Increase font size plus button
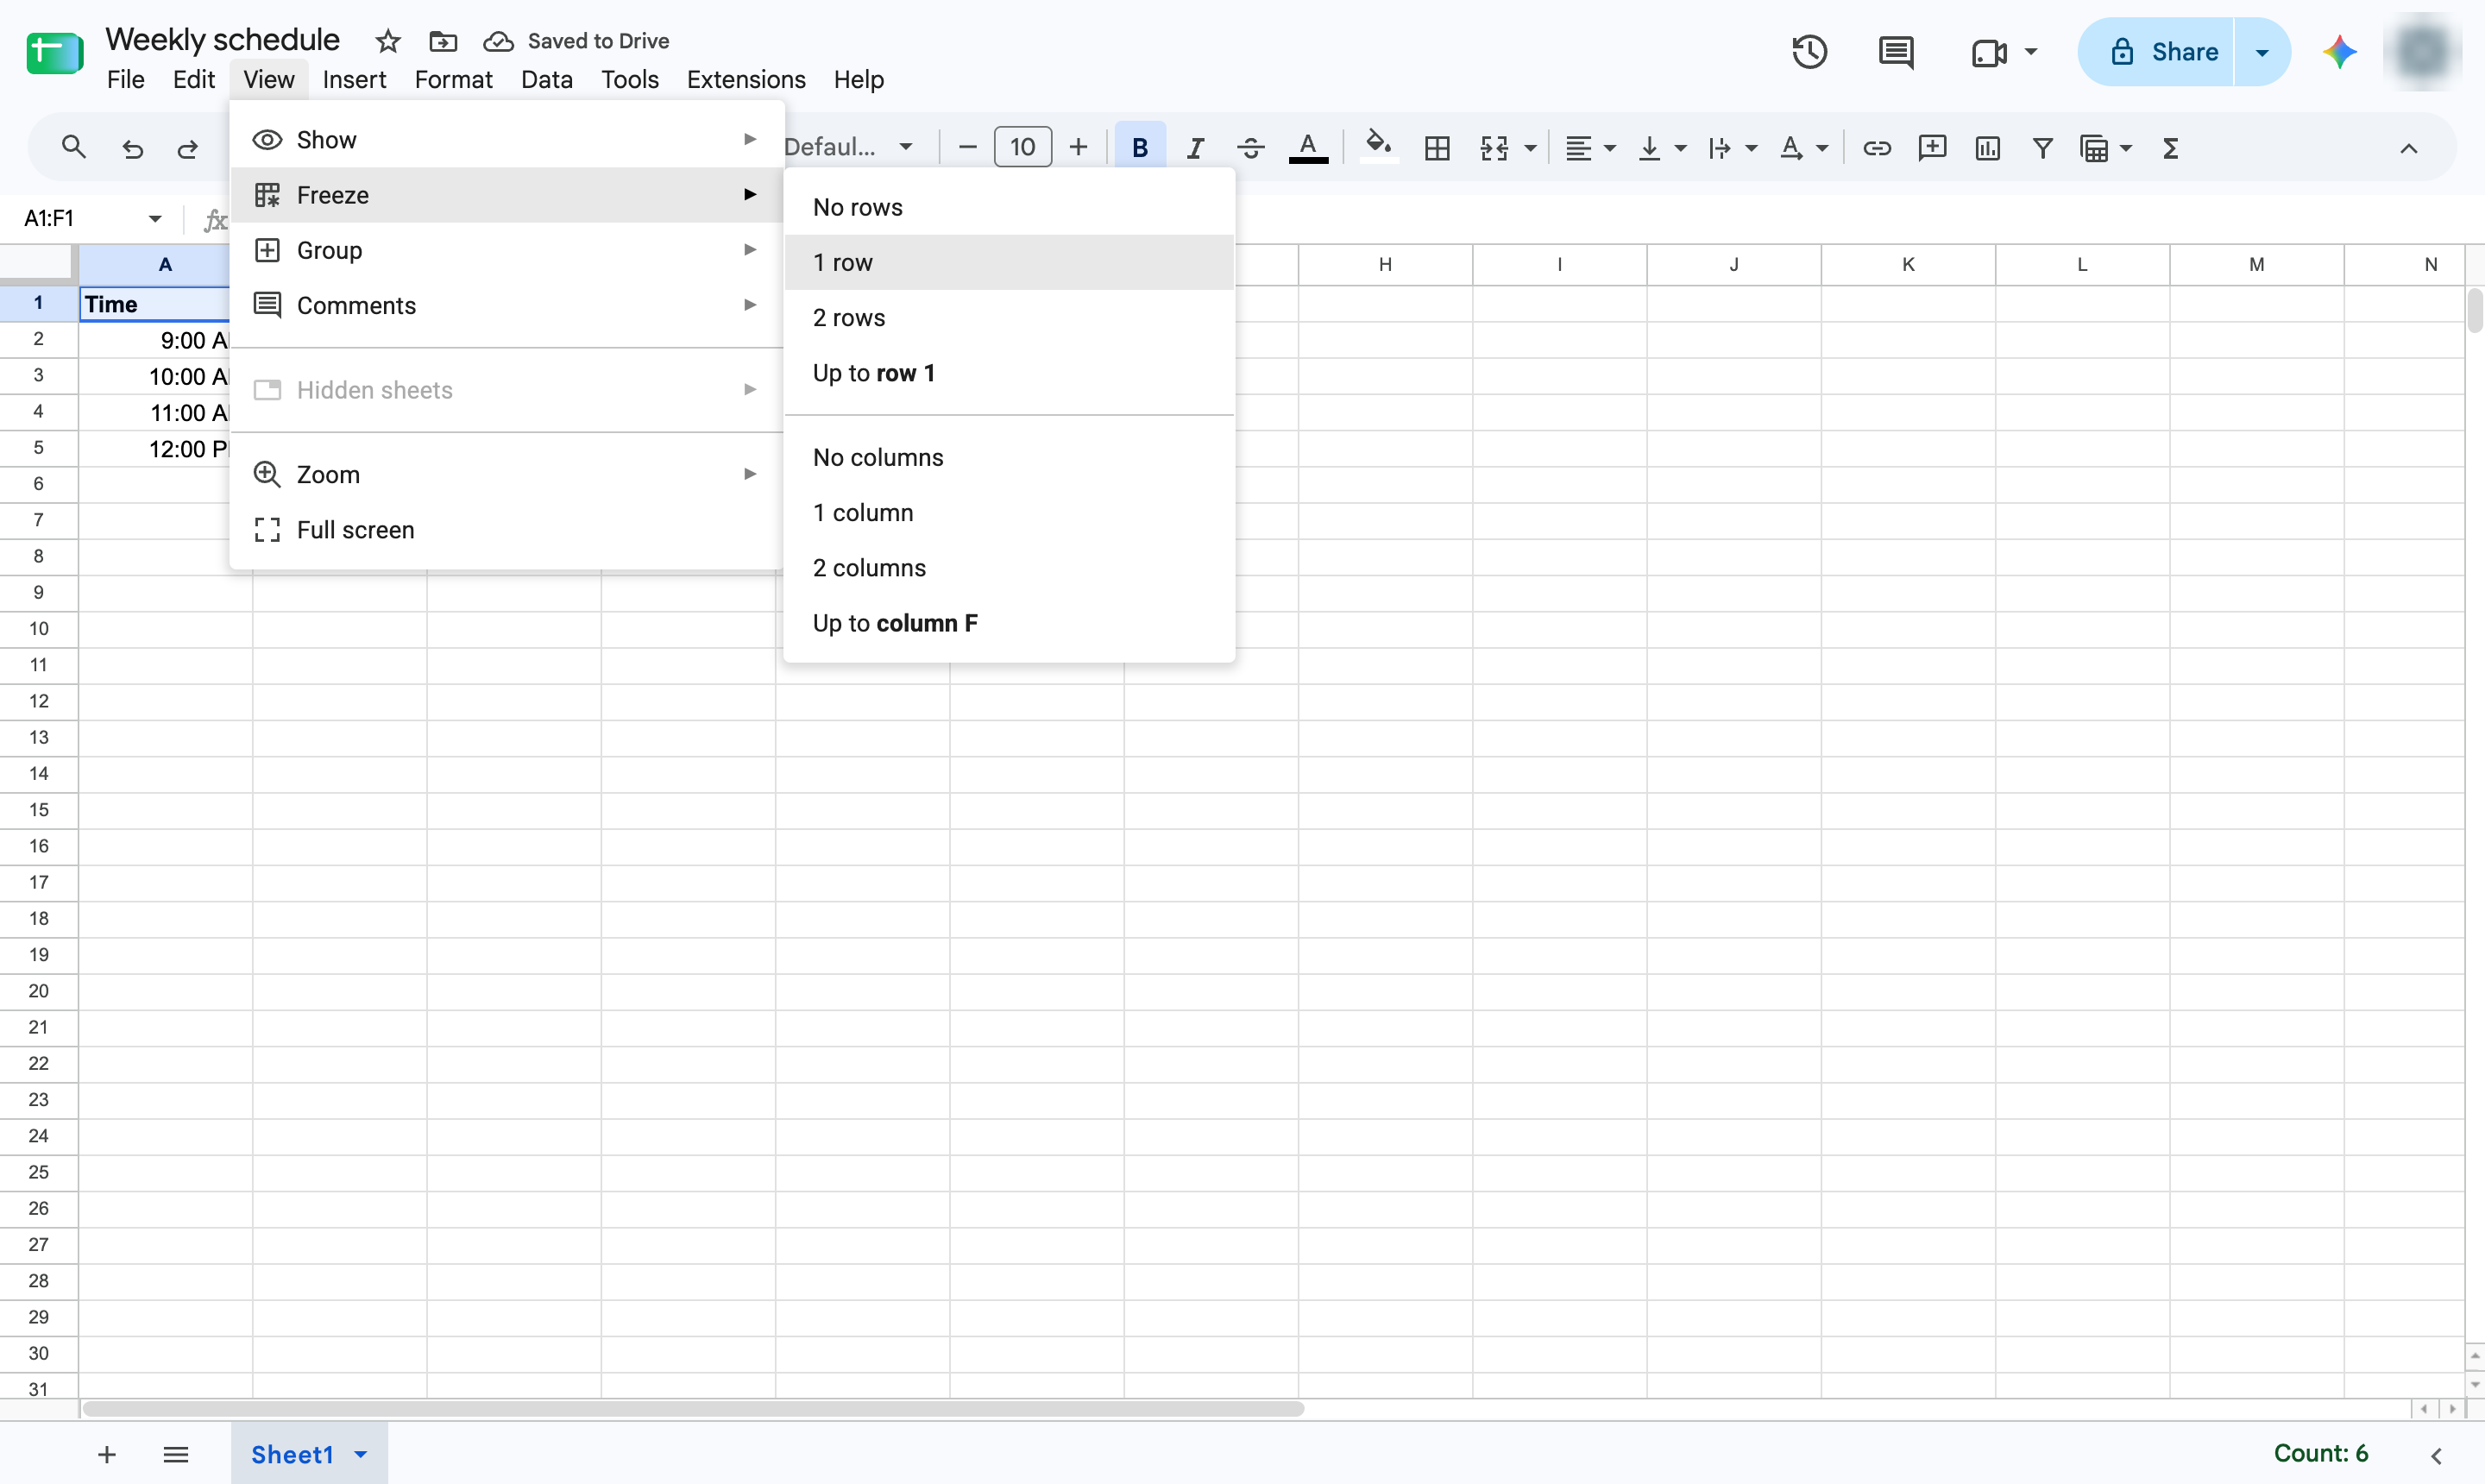Viewport: 2485px width, 1484px height. 1078,148
